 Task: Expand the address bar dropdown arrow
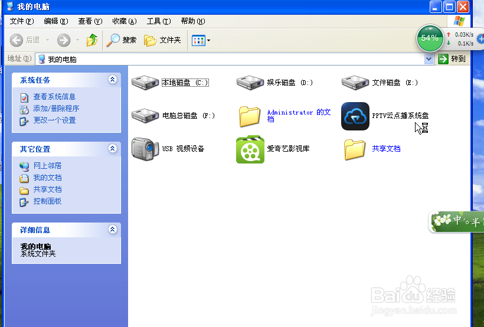(429, 59)
